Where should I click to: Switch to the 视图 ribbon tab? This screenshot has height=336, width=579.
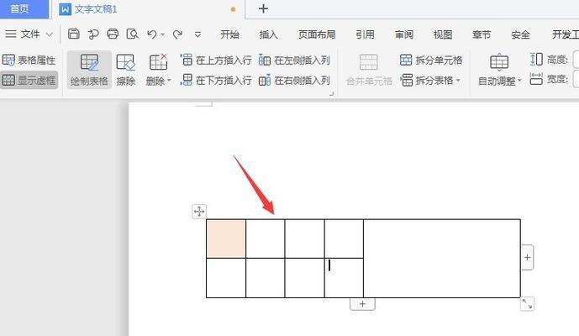pyautogui.click(x=443, y=34)
